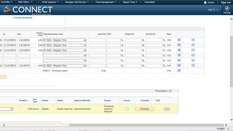
Task: Delete the 1/20 timesheet row
Action: pyautogui.click(x=193, y=40)
